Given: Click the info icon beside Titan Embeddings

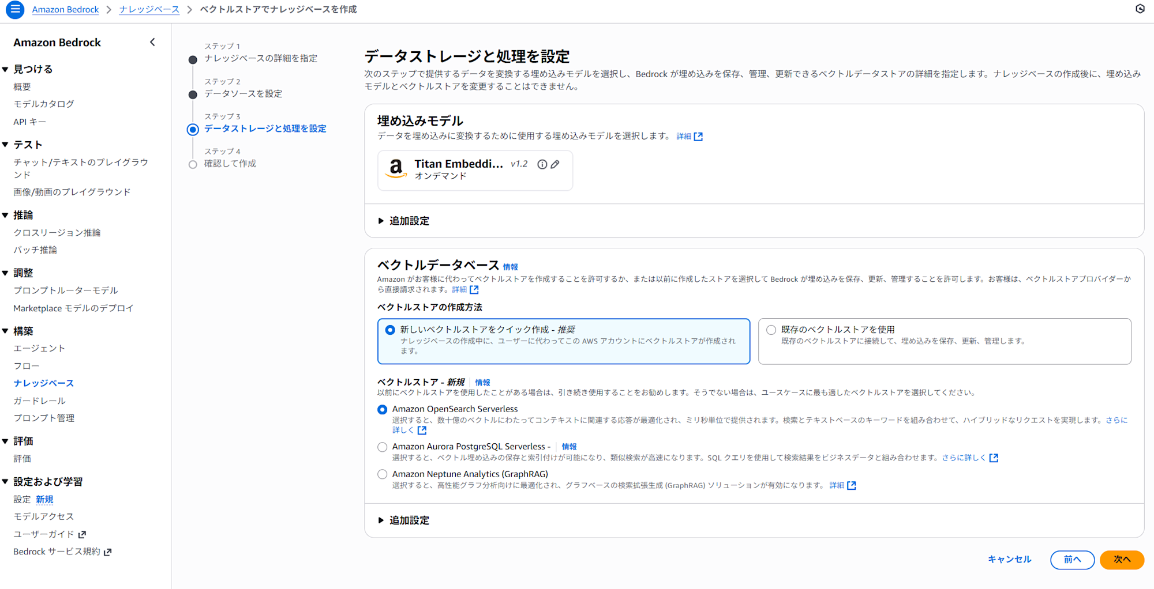Looking at the screenshot, I should [542, 164].
